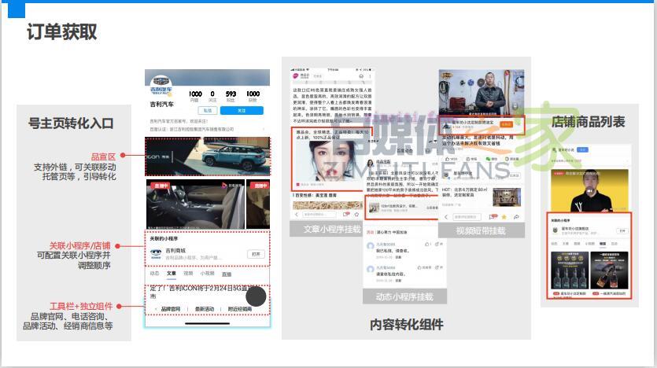This screenshot has height=368, width=657.
Task: Tap the blue follow button on store page
Action: (582, 149)
